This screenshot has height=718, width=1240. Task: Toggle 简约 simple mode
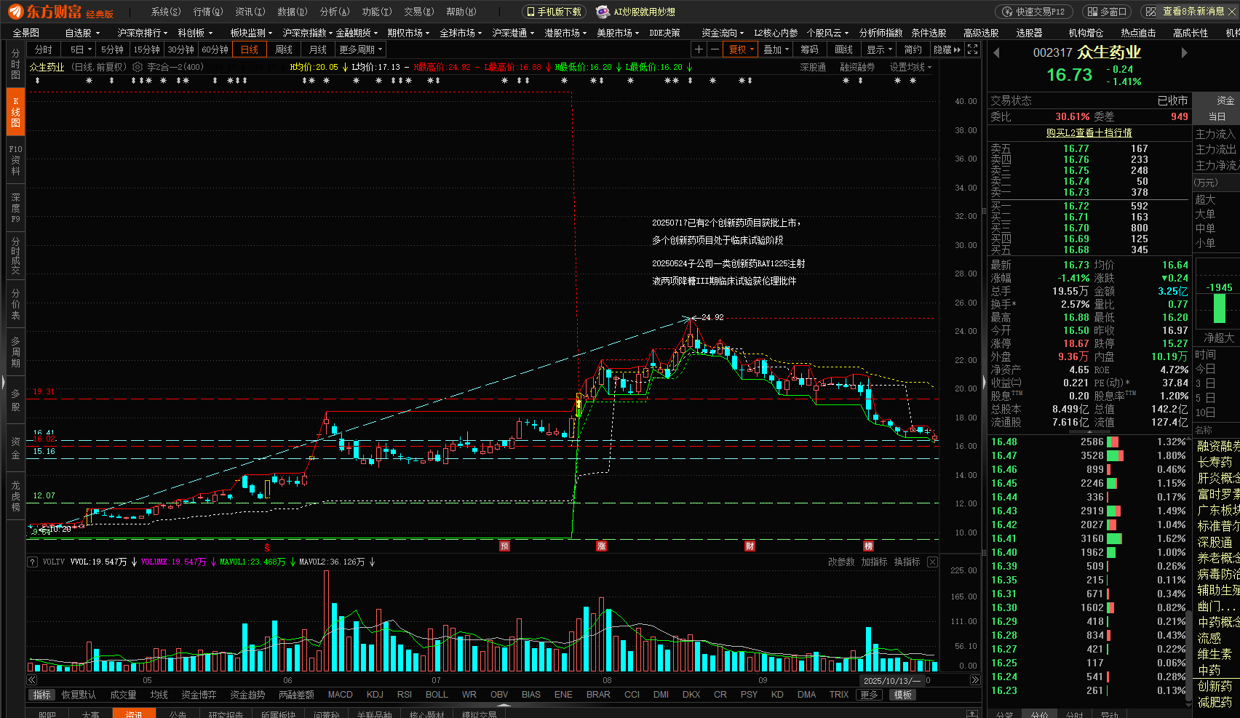[x=913, y=49]
